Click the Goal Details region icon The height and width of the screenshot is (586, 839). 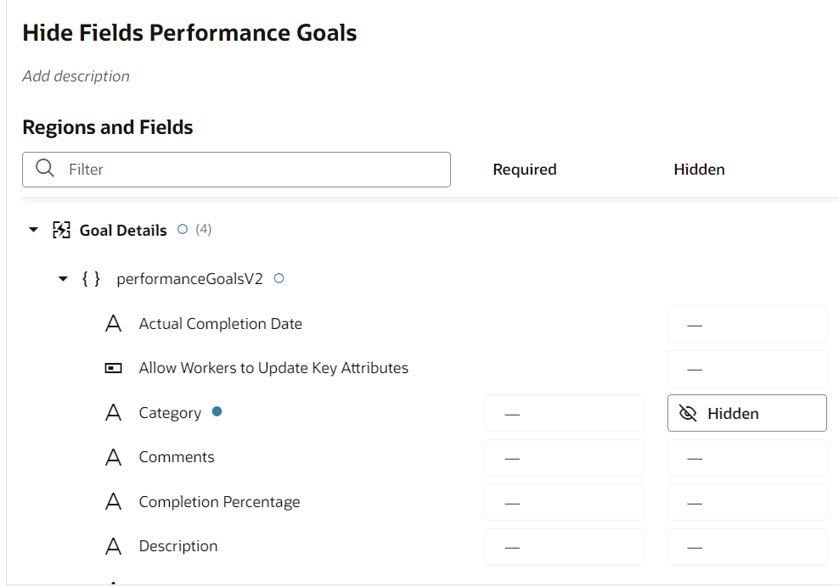click(61, 230)
